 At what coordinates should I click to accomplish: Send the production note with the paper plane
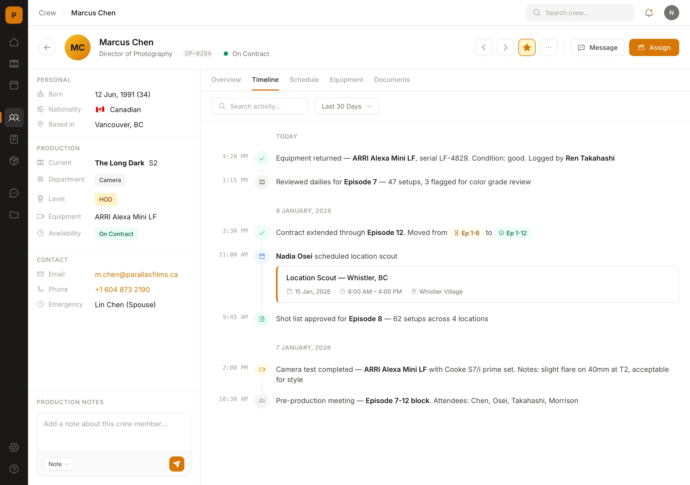click(176, 464)
